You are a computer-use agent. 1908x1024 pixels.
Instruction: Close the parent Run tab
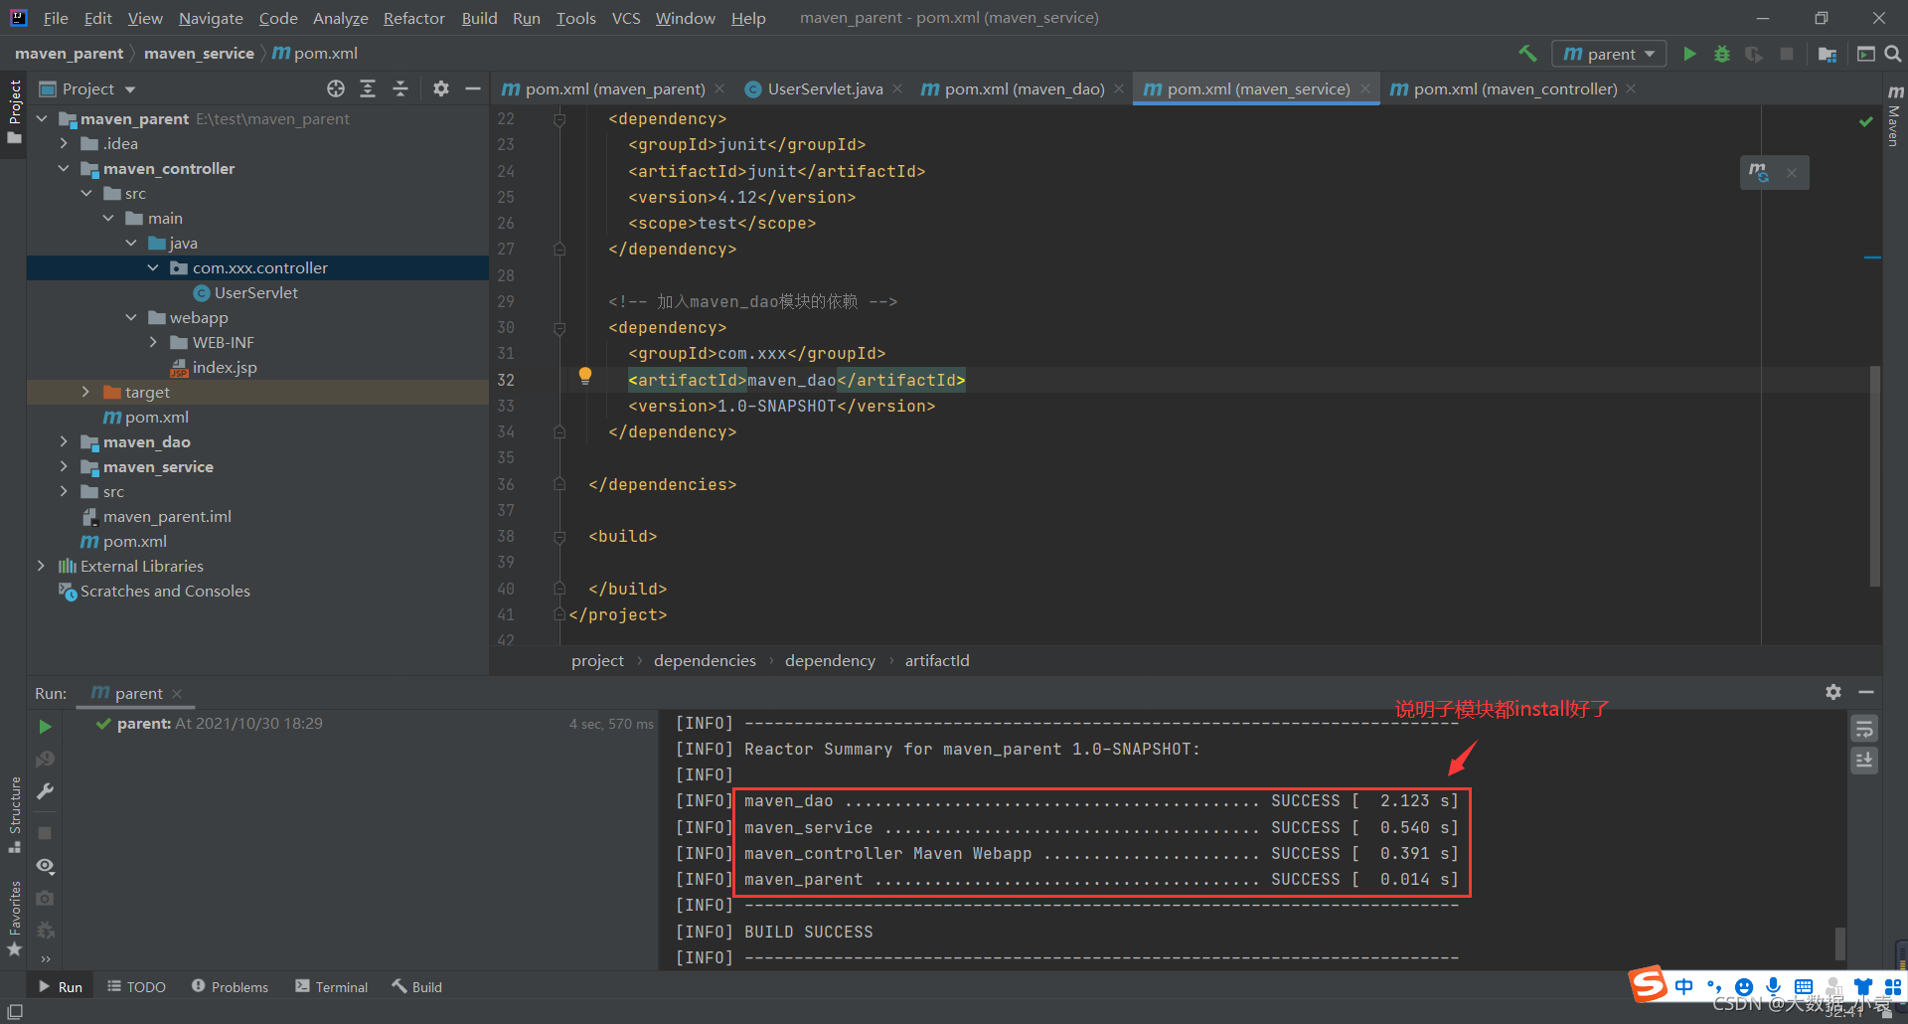(177, 693)
